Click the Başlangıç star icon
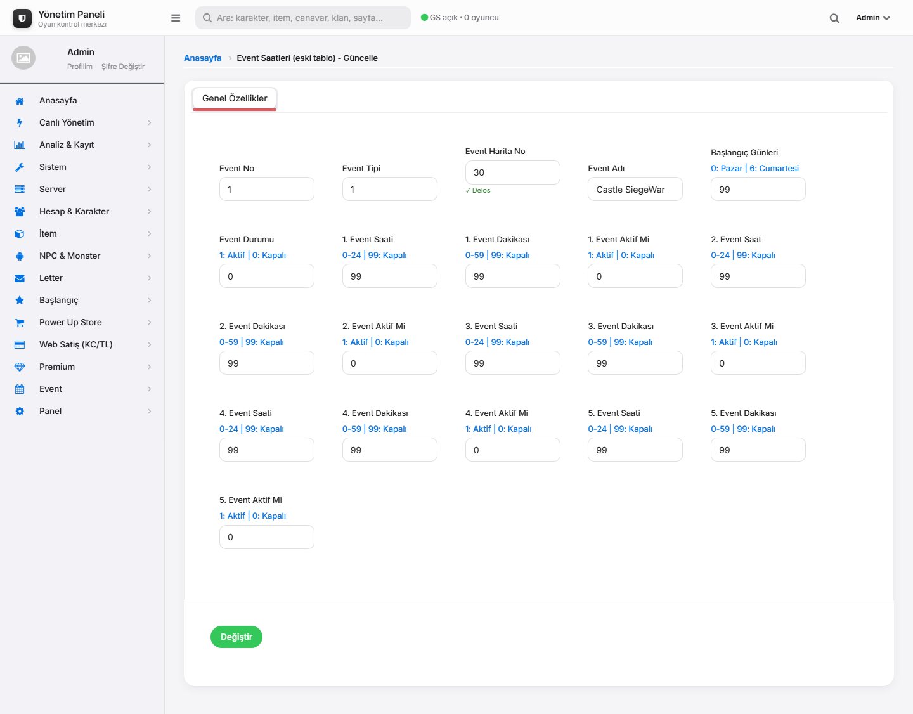 pos(20,301)
